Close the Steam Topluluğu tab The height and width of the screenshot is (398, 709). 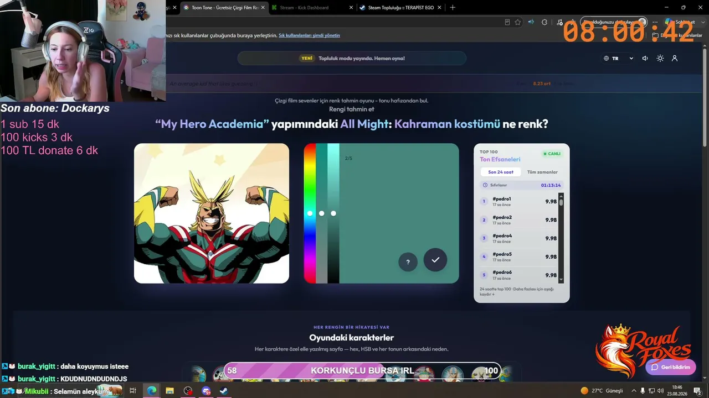pyautogui.click(x=439, y=8)
